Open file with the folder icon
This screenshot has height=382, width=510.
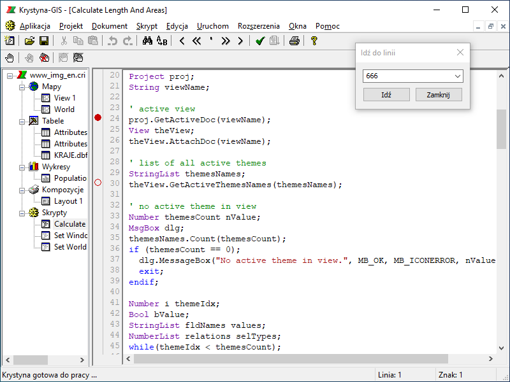tap(29, 41)
